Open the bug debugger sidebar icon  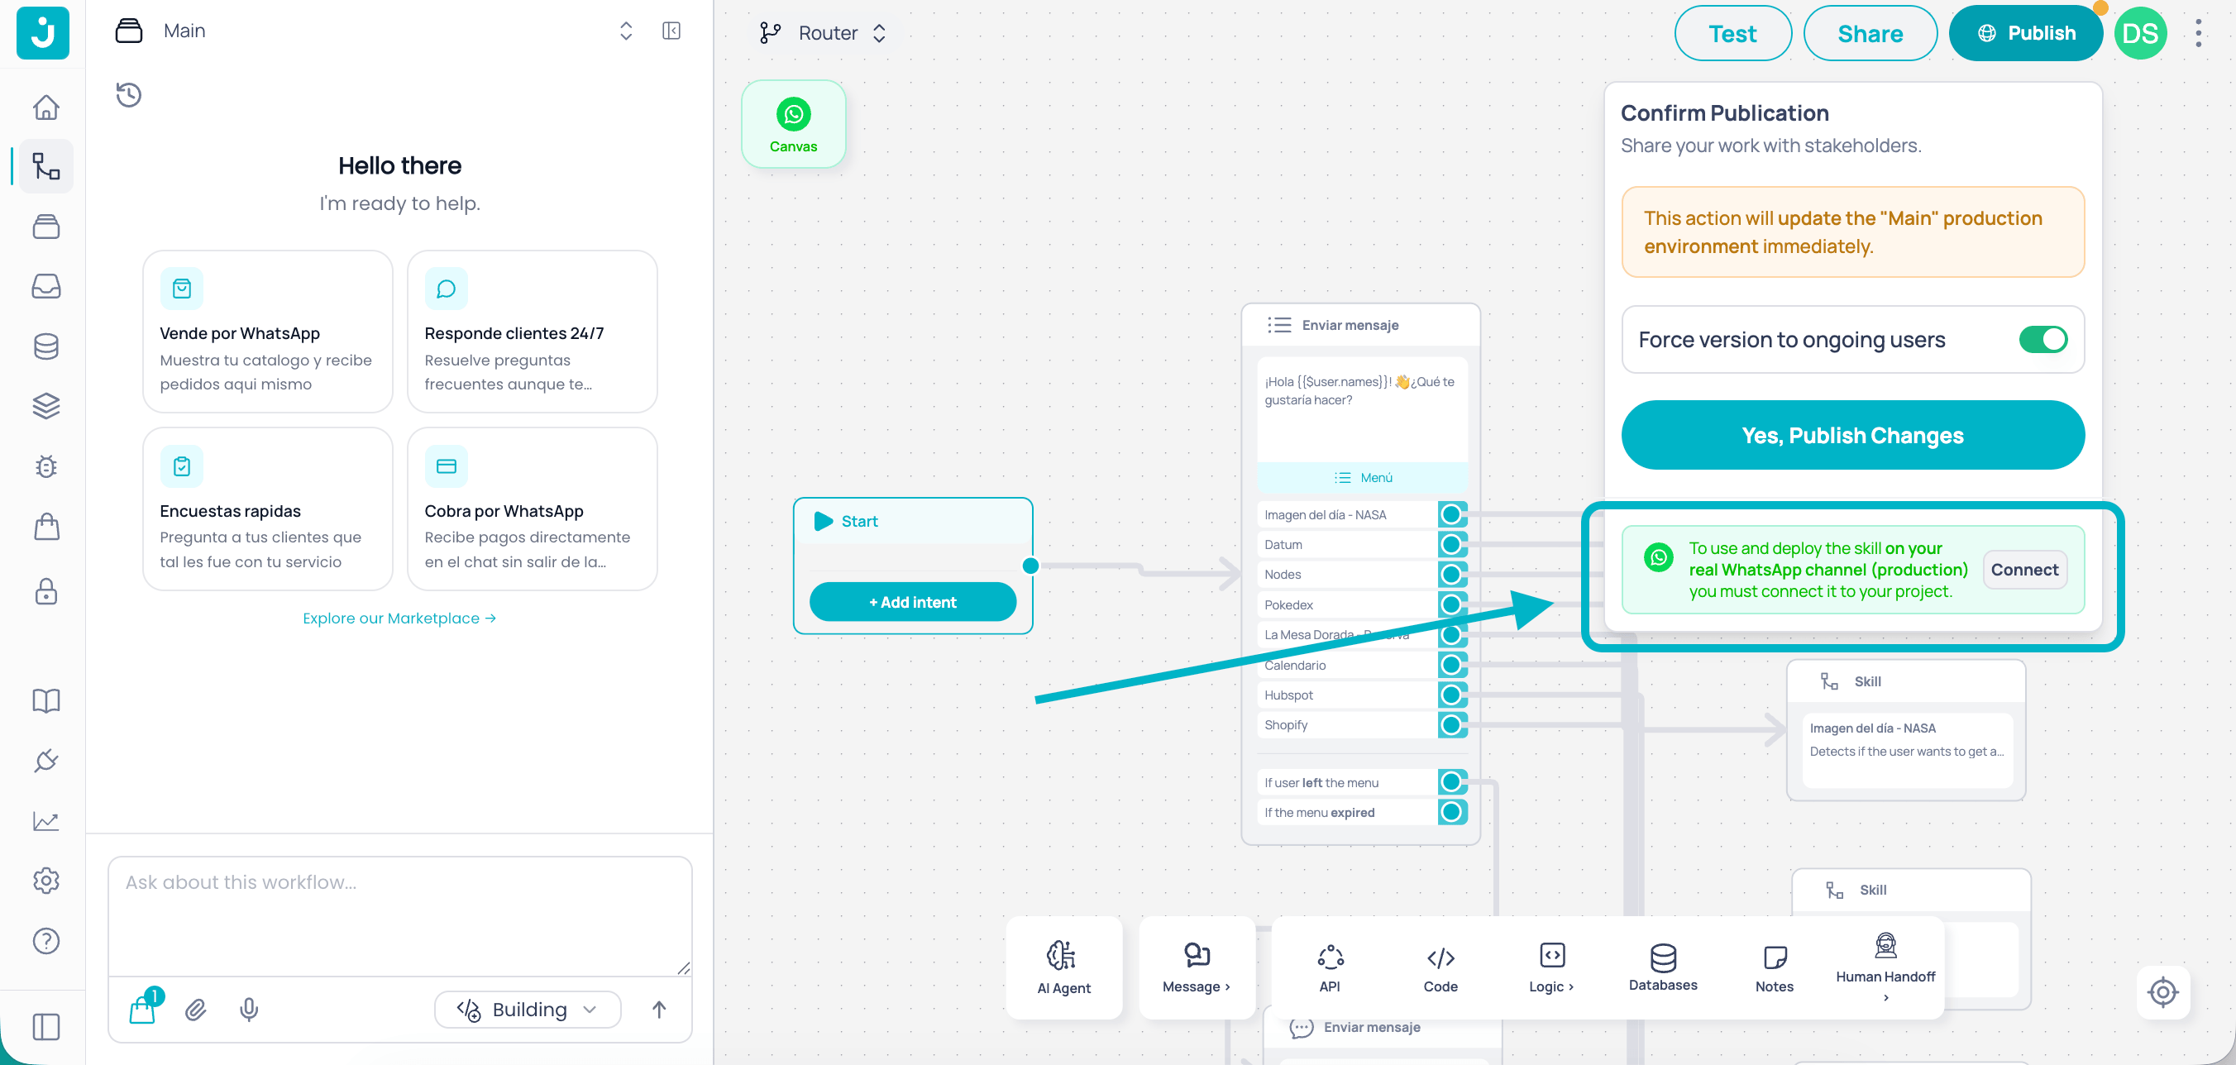click(46, 466)
